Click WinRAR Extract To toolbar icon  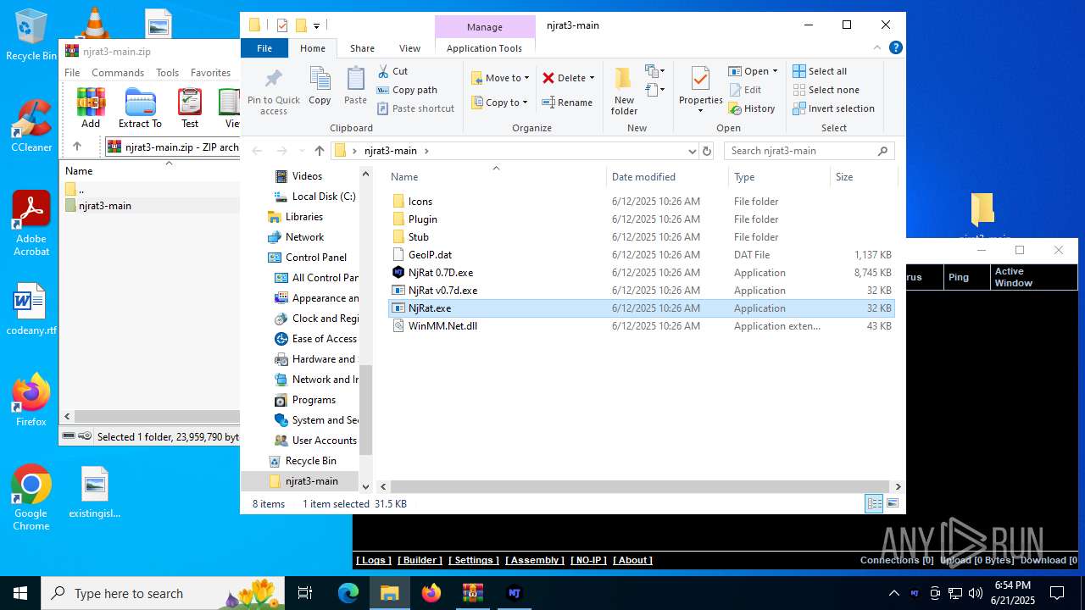(x=140, y=108)
